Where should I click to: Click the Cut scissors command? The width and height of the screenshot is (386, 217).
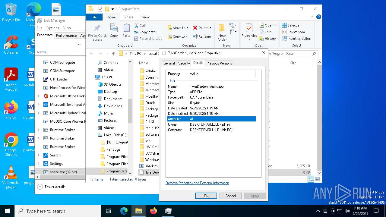click(140, 25)
